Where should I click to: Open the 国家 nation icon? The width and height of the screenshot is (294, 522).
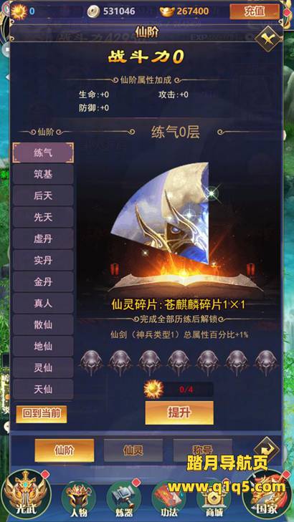coord(267,495)
